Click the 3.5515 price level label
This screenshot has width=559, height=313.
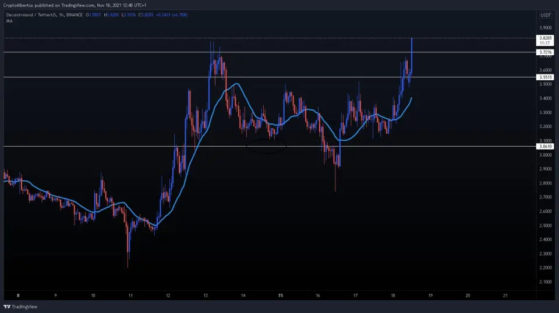pyautogui.click(x=546, y=77)
